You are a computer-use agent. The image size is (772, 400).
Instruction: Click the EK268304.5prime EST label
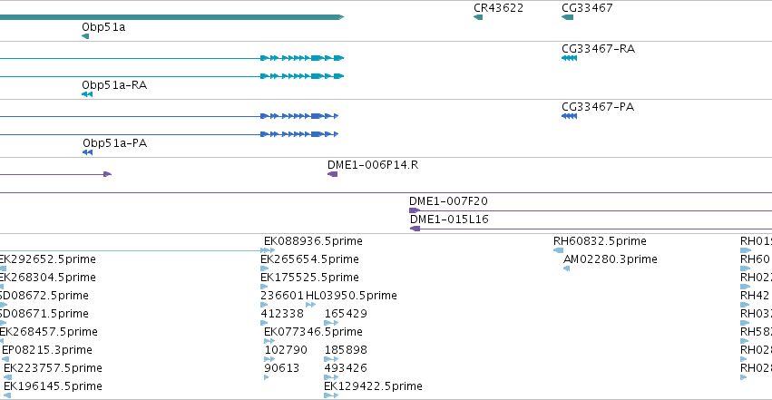[48, 278]
